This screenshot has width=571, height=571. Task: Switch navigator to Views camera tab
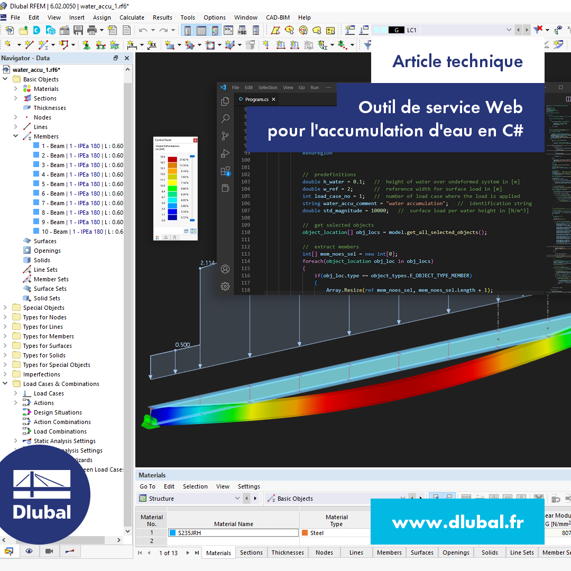click(49, 551)
